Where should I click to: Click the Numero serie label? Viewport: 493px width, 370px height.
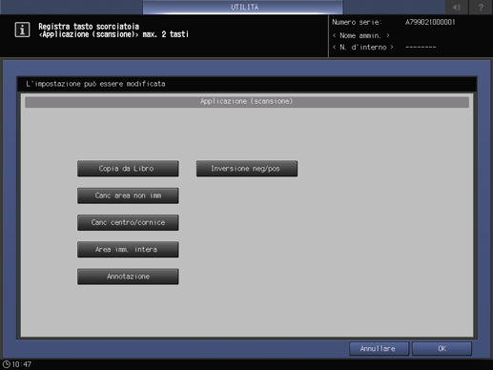point(357,22)
